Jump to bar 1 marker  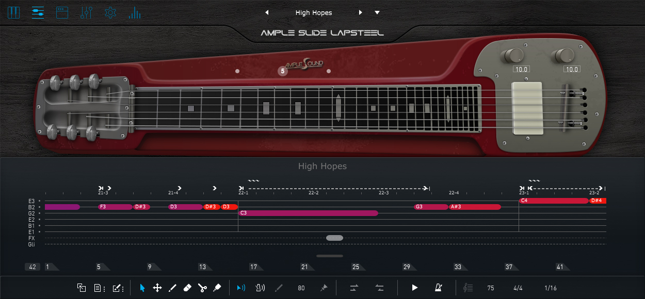click(52, 267)
